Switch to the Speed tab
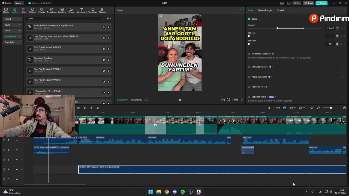 point(280,10)
